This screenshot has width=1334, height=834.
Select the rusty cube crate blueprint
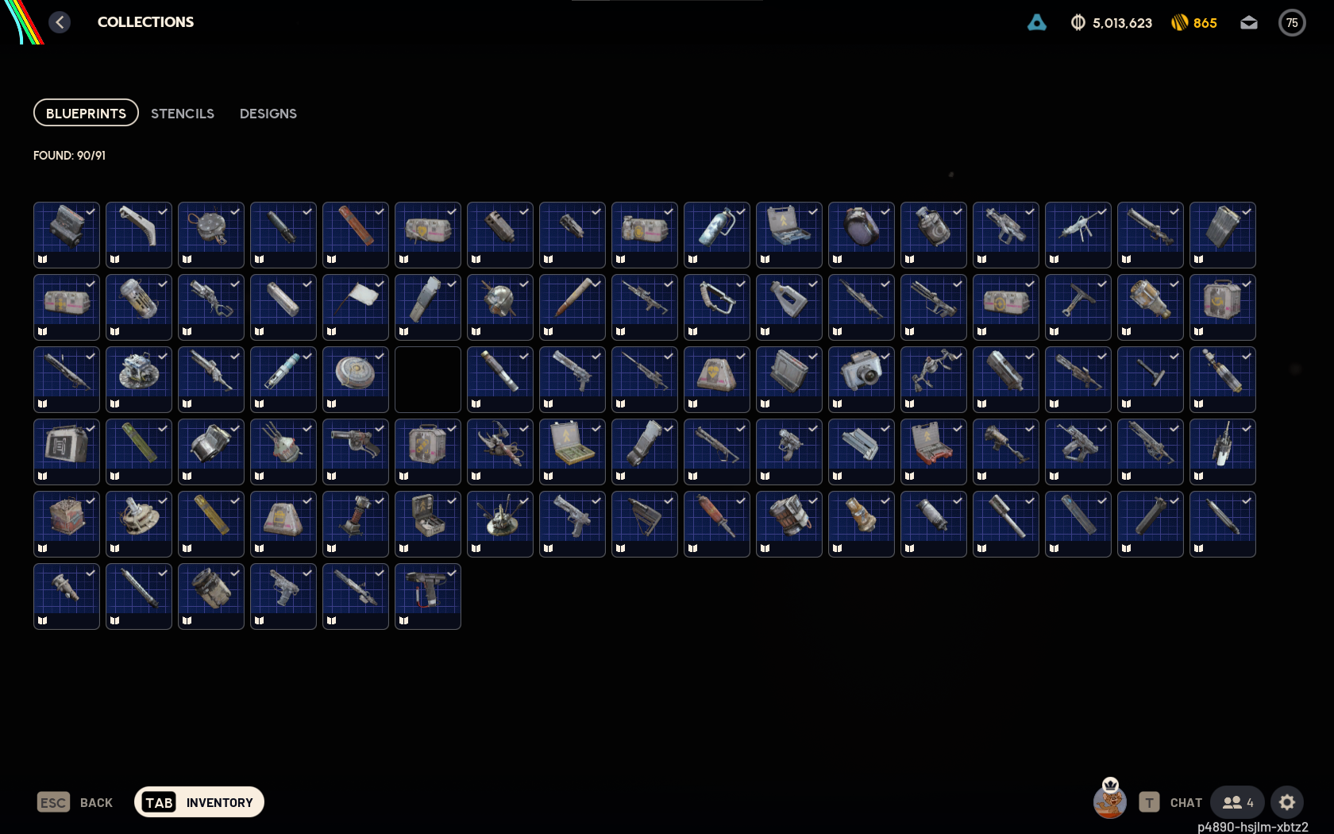pos(67,524)
